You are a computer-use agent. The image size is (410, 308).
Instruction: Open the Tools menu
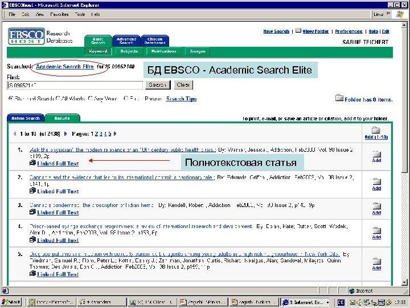(x=80, y=14)
